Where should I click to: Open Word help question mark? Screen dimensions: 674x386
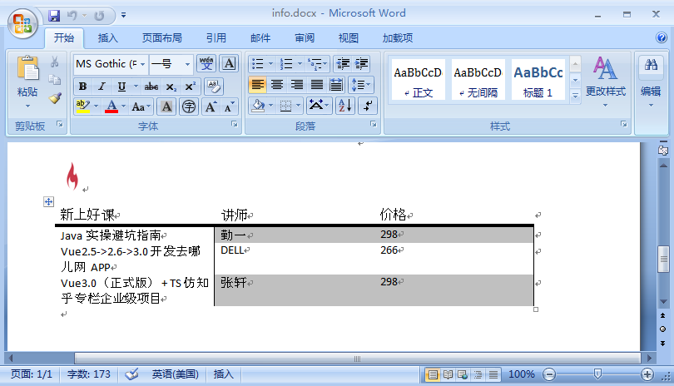click(662, 37)
